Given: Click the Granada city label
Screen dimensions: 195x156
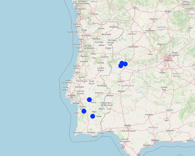Looking at the screenshot, I should point(170,131).
